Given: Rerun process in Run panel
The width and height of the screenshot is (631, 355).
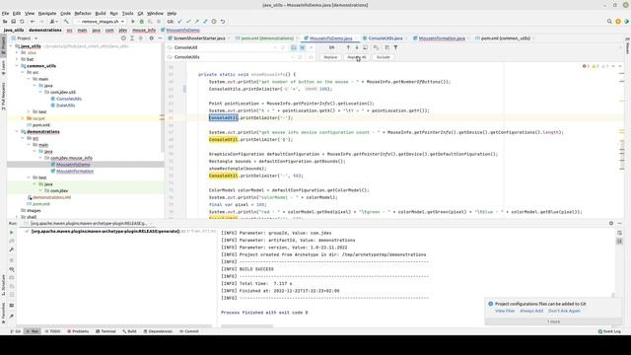Looking at the screenshot, I should (x=11, y=233).
